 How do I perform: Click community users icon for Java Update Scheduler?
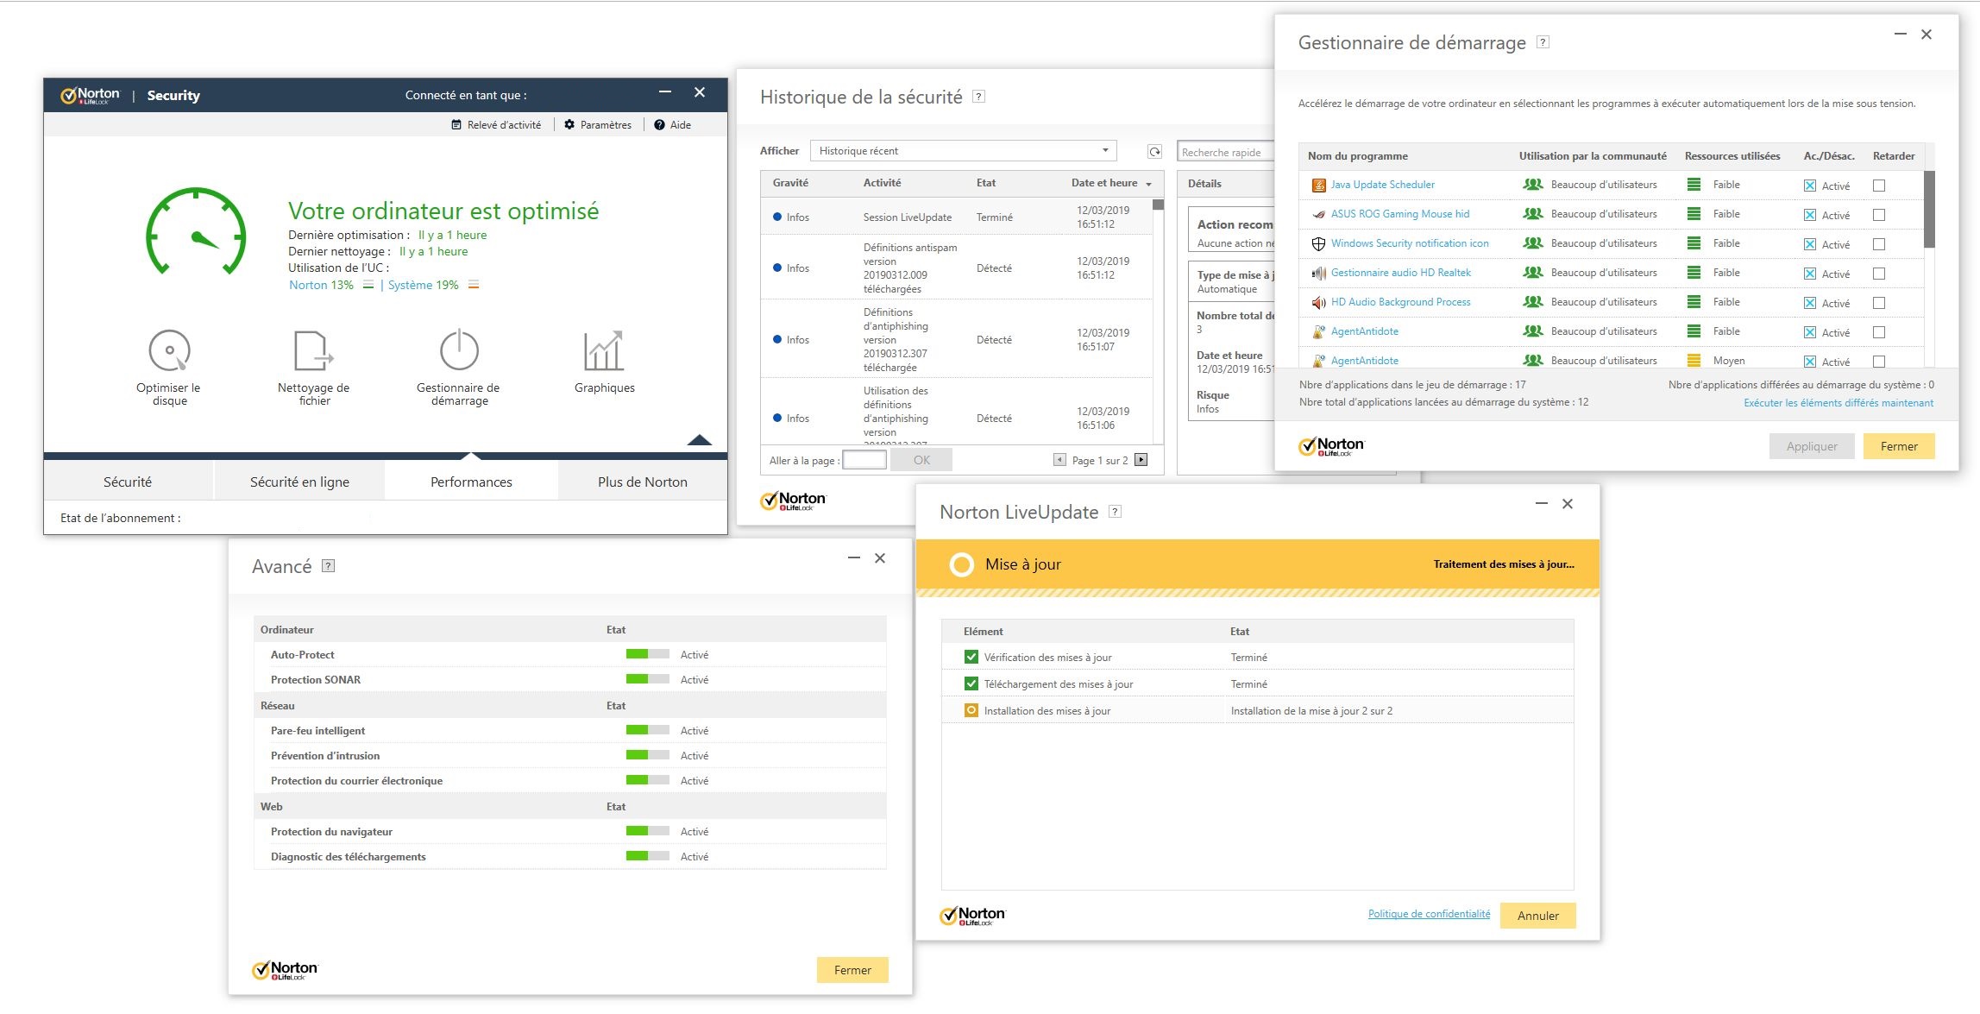coord(1532,185)
